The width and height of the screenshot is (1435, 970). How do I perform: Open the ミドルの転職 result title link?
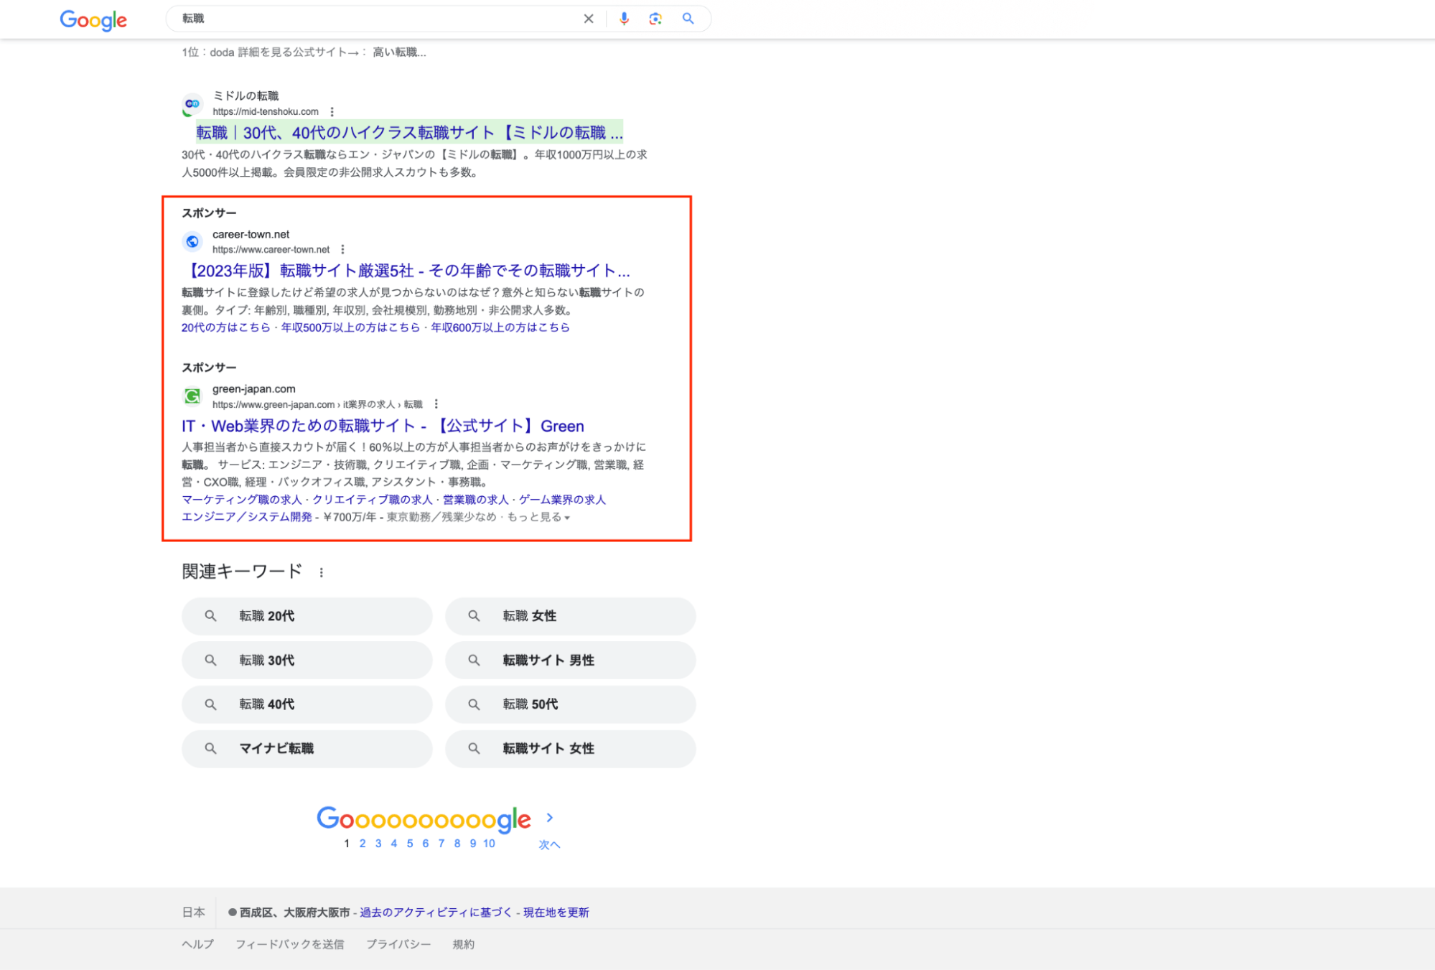(409, 133)
